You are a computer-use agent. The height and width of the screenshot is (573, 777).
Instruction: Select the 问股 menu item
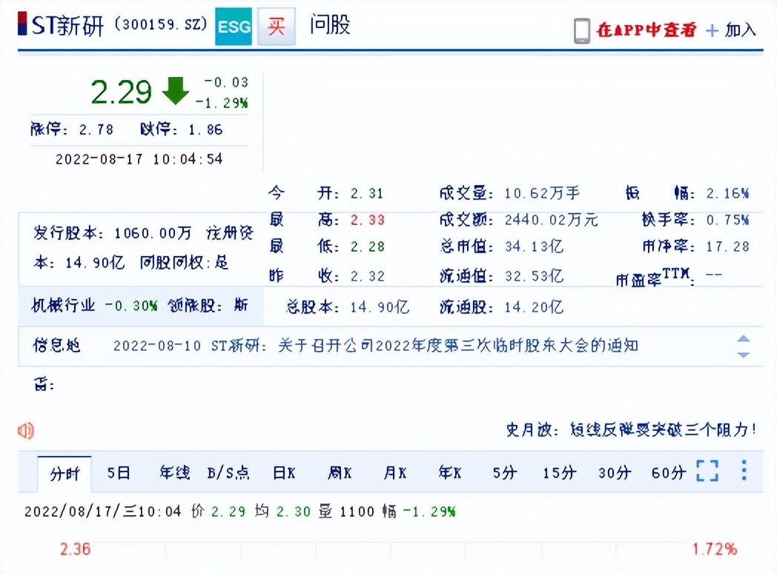pos(329,26)
